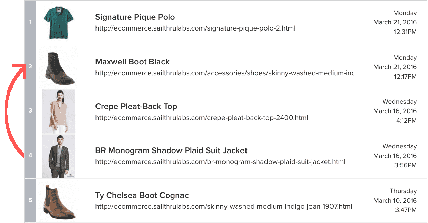Click the row number 1 handle
Screen dimensions: 428x223
30,22
